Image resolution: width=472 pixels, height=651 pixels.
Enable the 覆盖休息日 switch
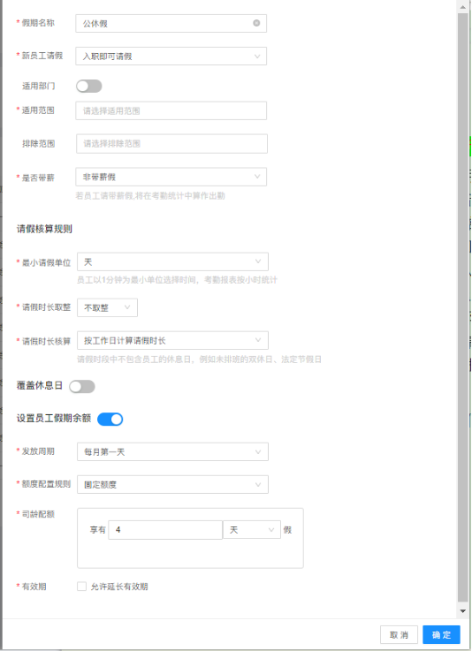(x=82, y=387)
